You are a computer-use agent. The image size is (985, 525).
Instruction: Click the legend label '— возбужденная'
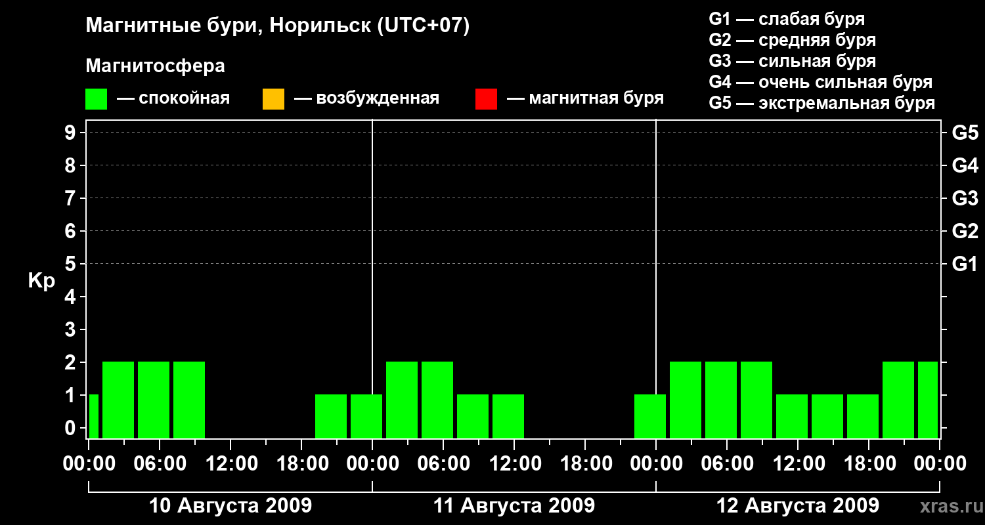click(366, 99)
